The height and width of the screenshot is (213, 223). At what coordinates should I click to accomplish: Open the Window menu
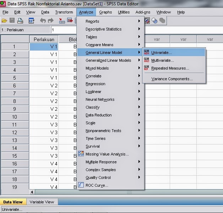click(x=164, y=12)
